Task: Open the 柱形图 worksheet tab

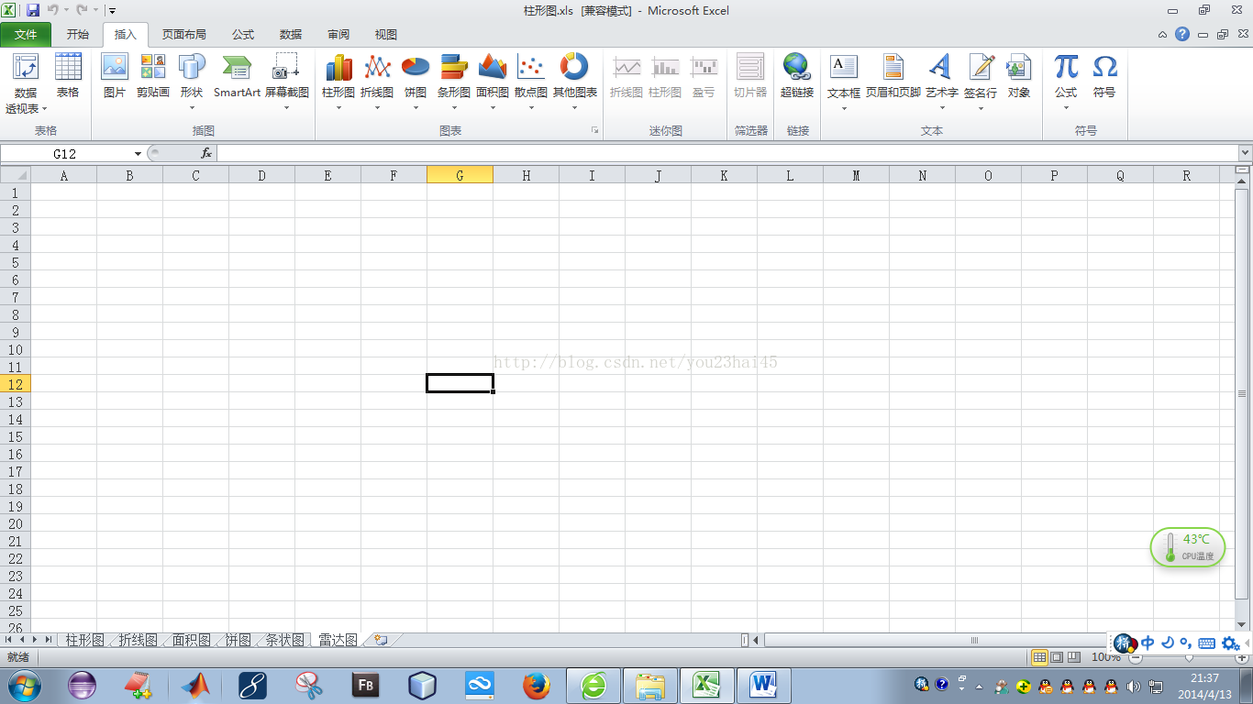Action: [x=84, y=640]
